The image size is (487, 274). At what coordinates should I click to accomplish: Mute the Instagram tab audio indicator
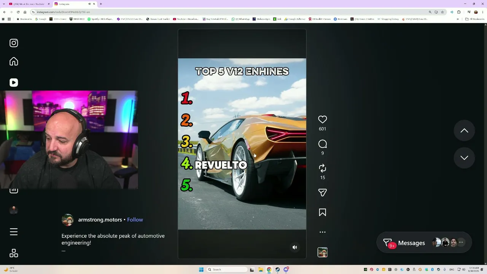(x=89, y=4)
